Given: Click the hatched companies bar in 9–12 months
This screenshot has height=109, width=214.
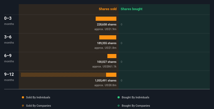Looking at the screenshot, I should tap(63, 75).
